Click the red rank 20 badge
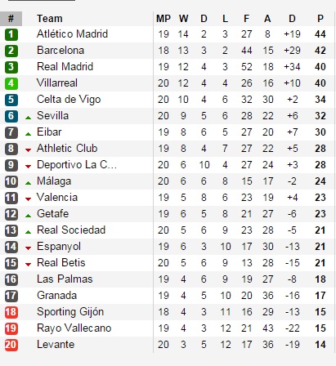336x366 pixels. point(11,345)
